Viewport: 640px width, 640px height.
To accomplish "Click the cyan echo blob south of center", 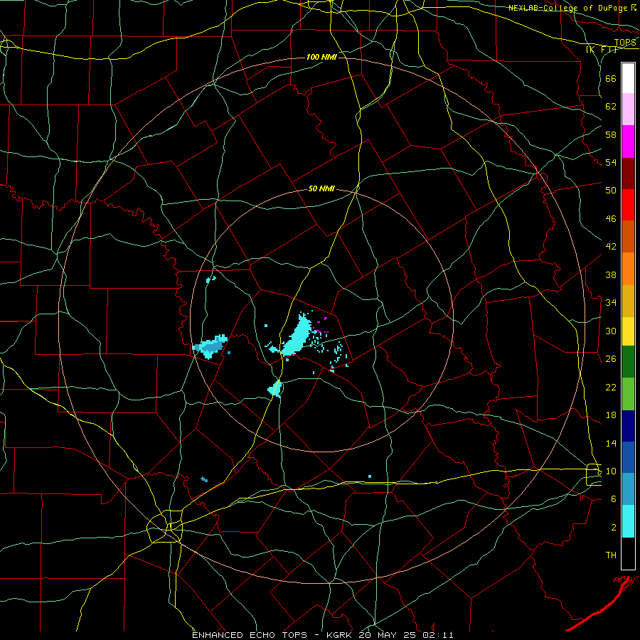I will tap(276, 388).
